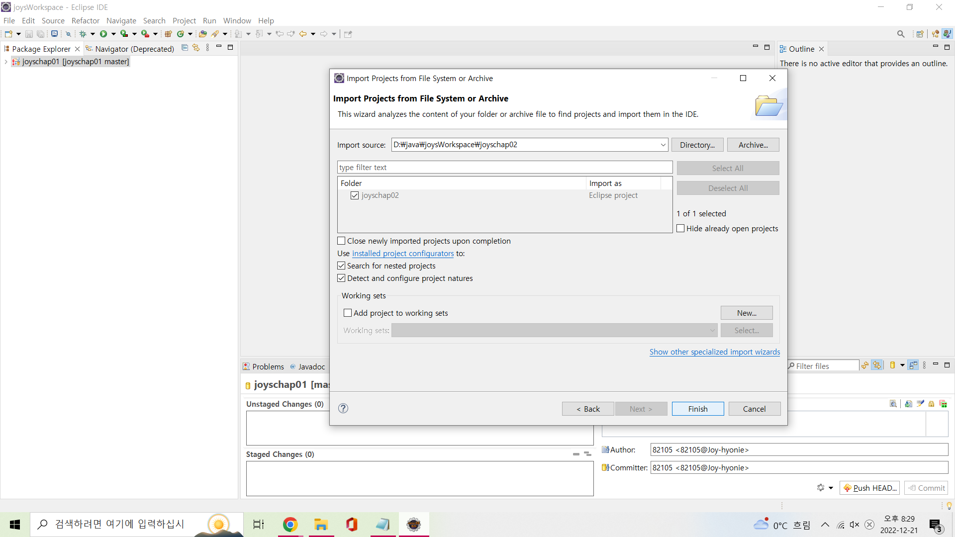Click the New Java Project toolbar icon
955x537 pixels.
168,34
